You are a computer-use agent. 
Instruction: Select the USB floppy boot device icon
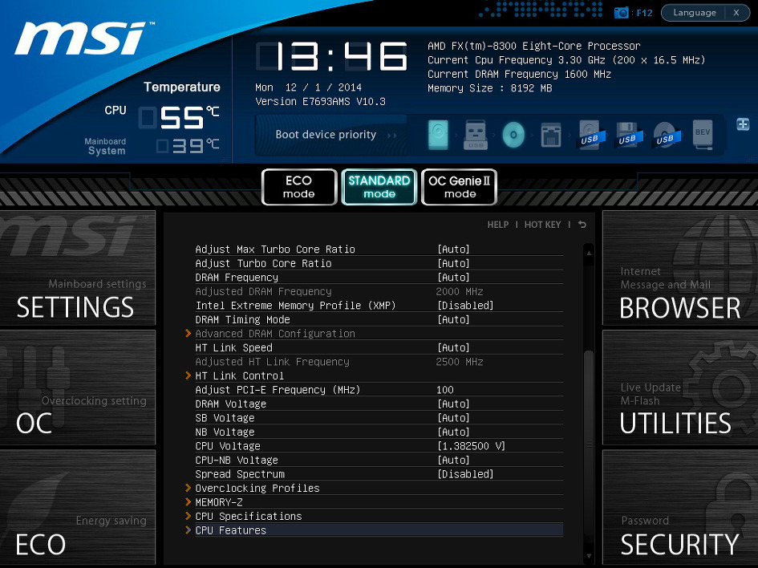pos(627,135)
